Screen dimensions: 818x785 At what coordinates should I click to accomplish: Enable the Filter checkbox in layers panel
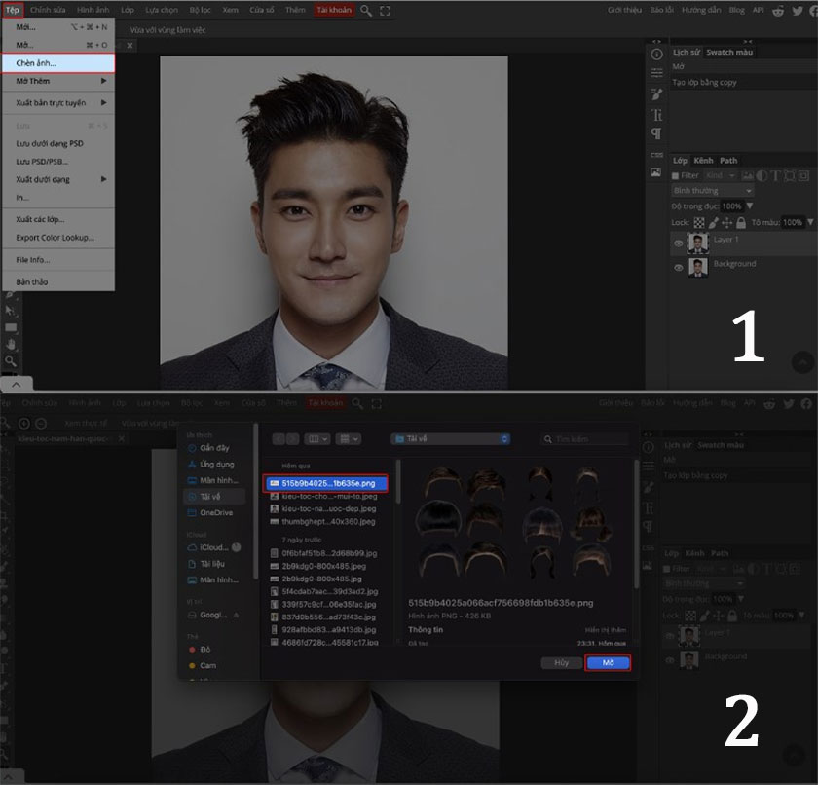(x=676, y=176)
